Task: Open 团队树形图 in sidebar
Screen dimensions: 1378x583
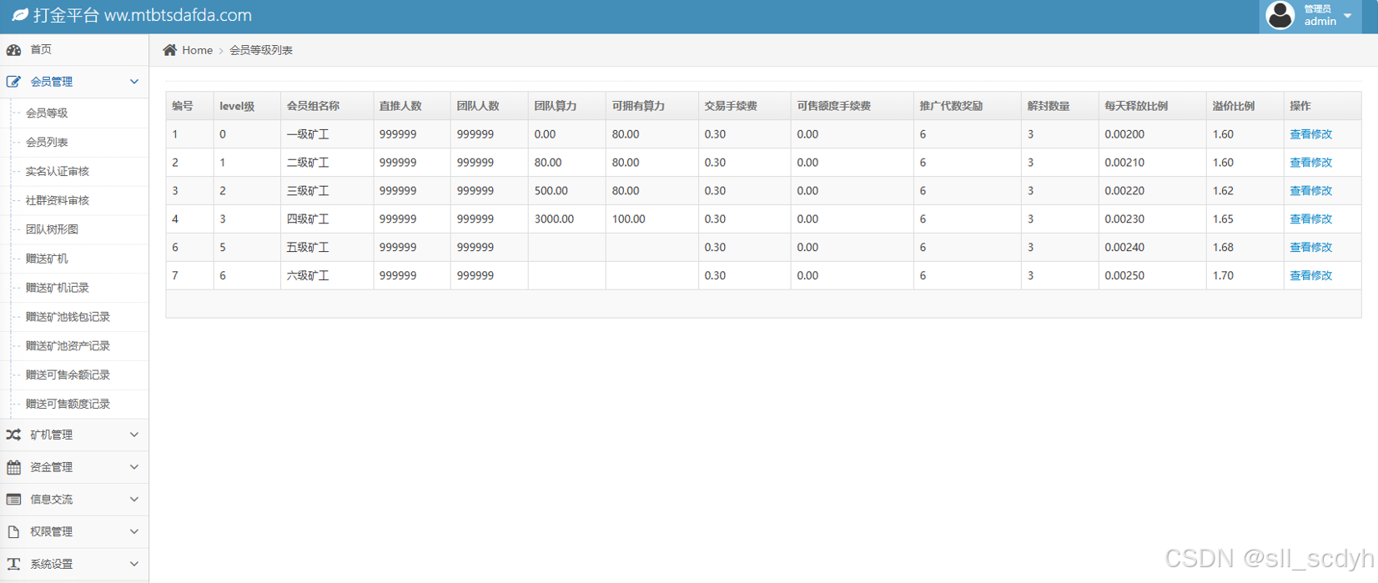Action: pos(52,229)
